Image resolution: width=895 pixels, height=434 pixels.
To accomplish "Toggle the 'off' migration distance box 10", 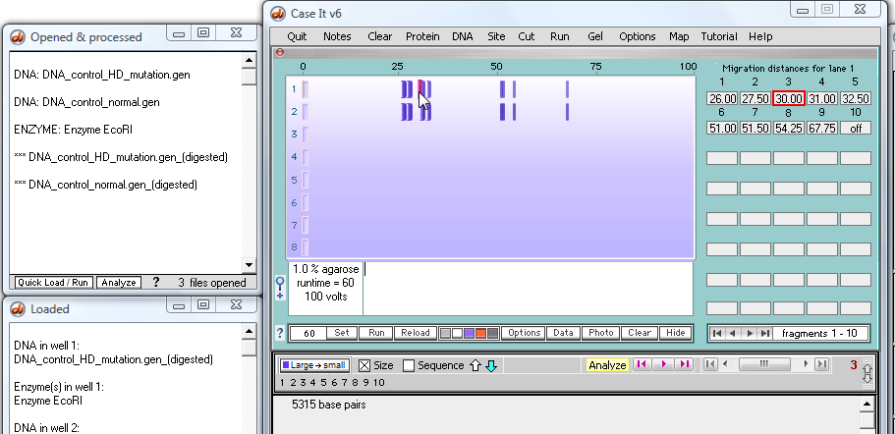I will tap(855, 129).
